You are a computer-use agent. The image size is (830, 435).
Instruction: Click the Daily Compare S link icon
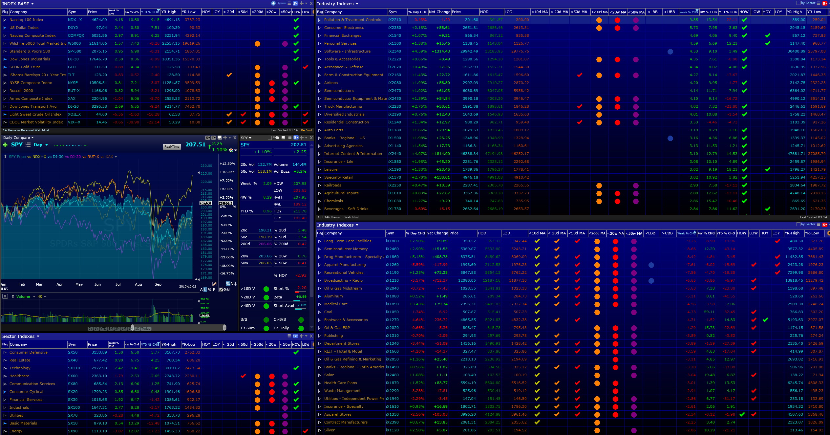(x=207, y=138)
